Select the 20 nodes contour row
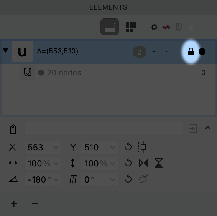217x216 pixels. [108, 72]
